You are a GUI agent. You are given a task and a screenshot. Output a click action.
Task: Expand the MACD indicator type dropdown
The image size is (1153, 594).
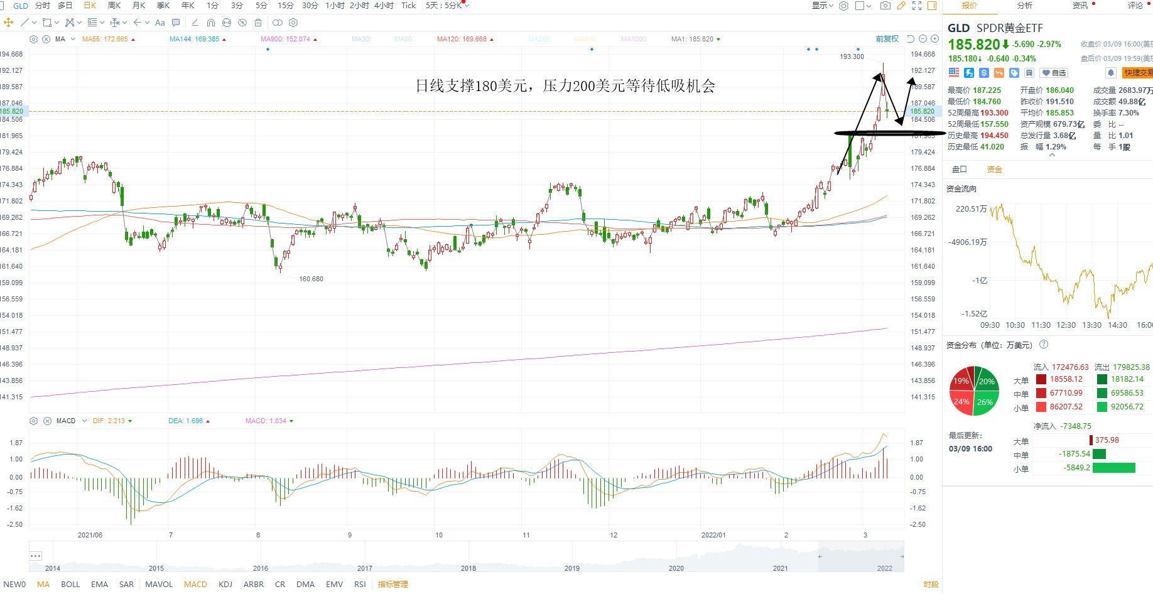point(84,421)
